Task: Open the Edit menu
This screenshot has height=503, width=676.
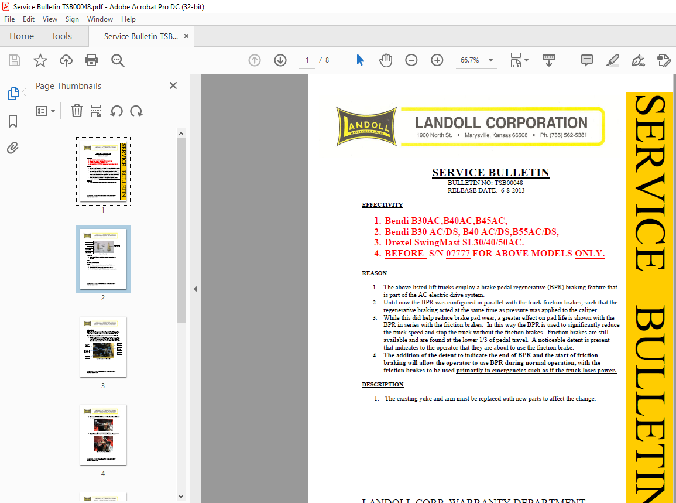Action: pos(29,19)
